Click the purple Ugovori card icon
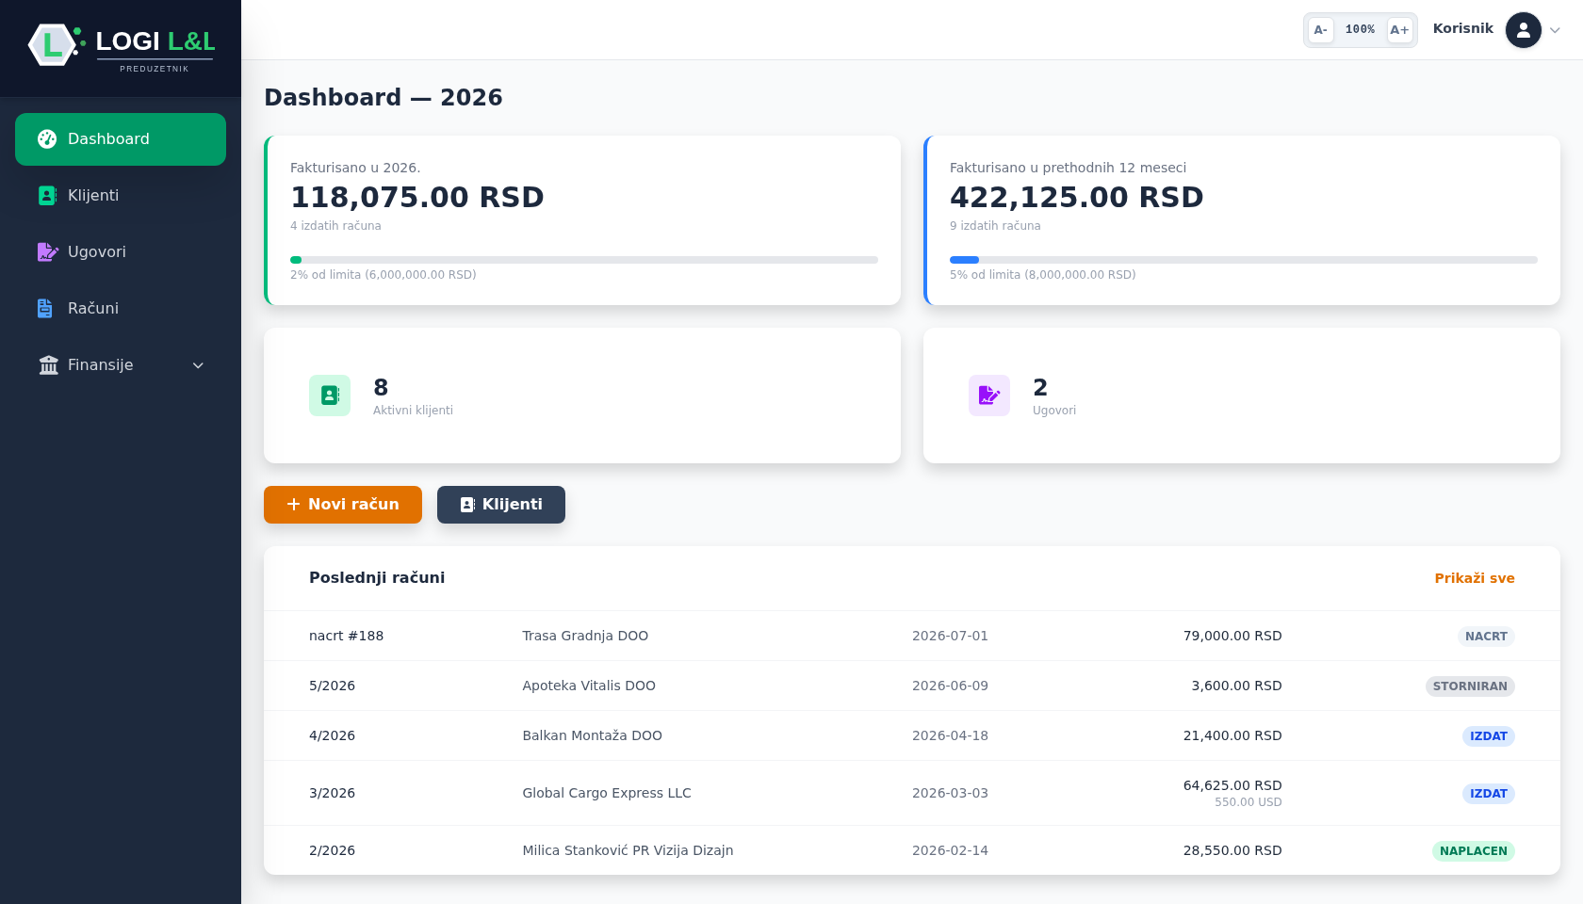The image size is (1583, 904). point(989,395)
